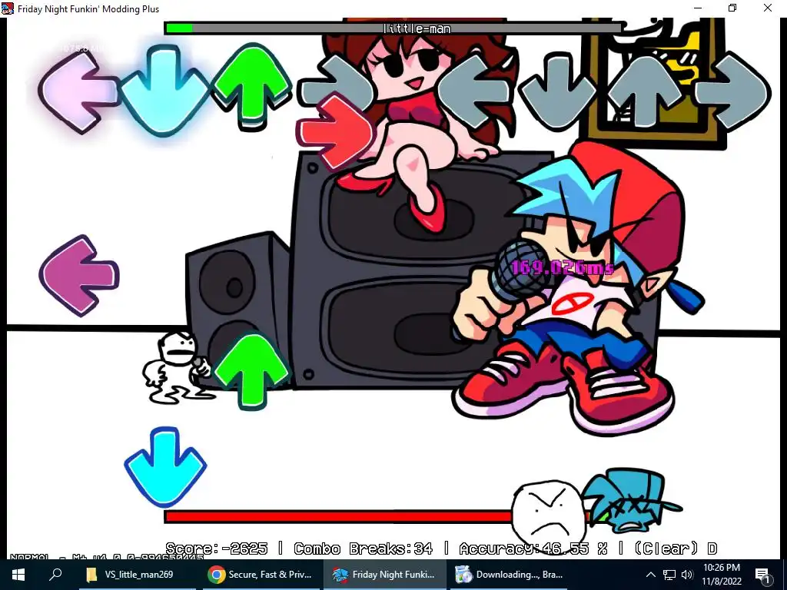Show hidden system tray icons
The height and width of the screenshot is (590, 787).
click(x=650, y=575)
